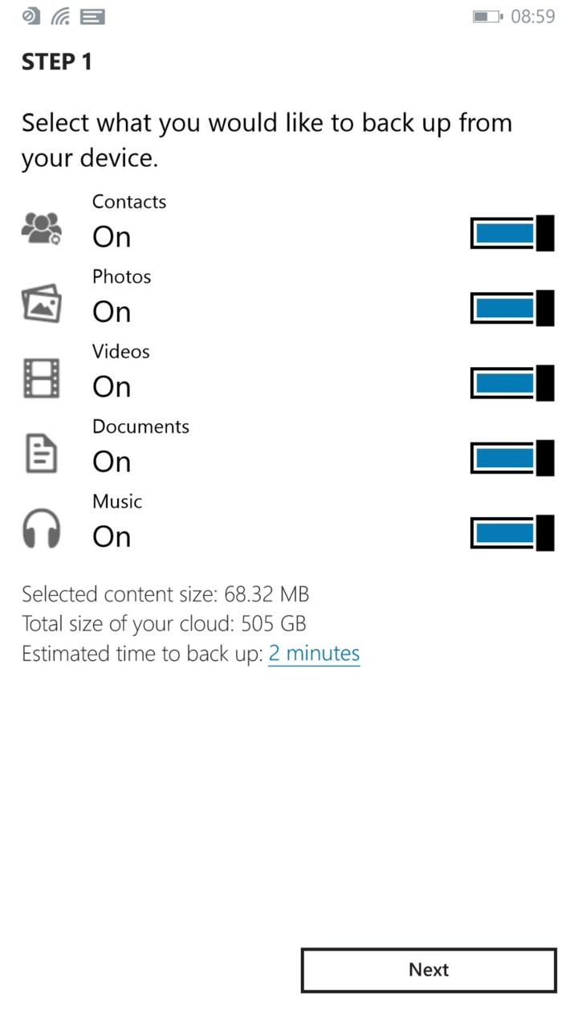Turn off Photos backup toggle
578x1028 pixels.
512,308
